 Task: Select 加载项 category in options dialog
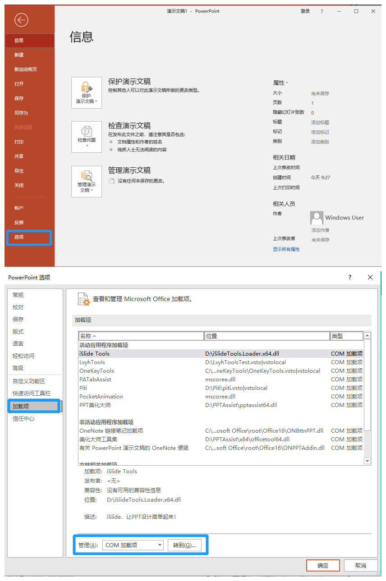pos(35,406)
